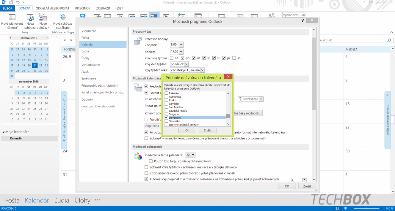
Task: Click the magnifier icon in calendar search
Action: tap(389, 40)
